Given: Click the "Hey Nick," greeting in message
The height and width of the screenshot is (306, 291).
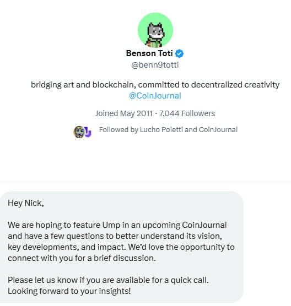Looking at the screenshot, I should (25, 203).
